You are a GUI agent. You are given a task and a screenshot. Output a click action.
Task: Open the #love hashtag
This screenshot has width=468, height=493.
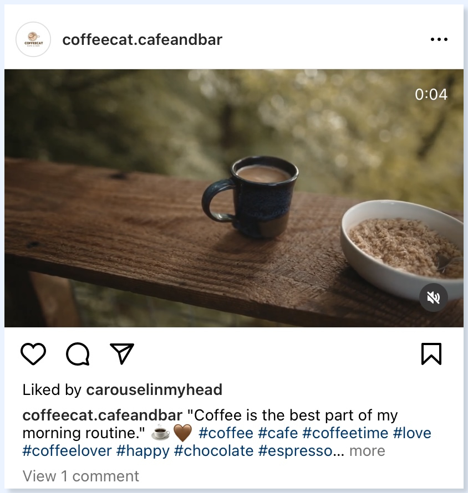coord(412,433)
